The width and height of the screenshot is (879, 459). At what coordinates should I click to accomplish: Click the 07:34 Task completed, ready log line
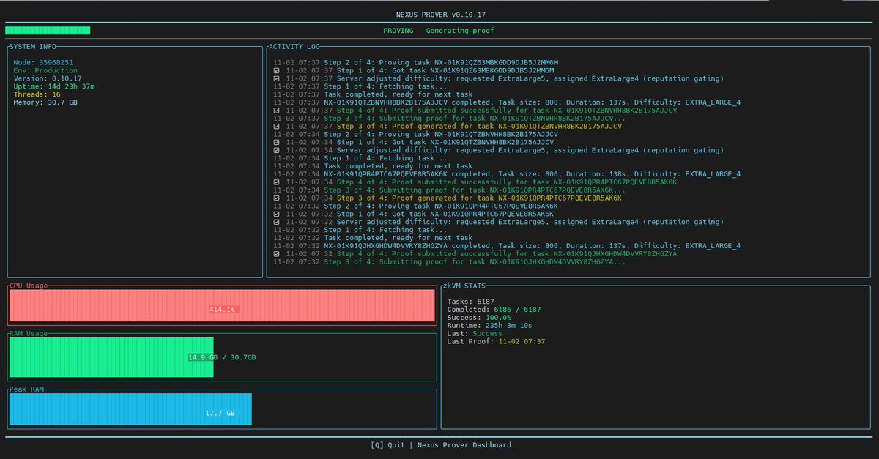click(x=372, y=166)
